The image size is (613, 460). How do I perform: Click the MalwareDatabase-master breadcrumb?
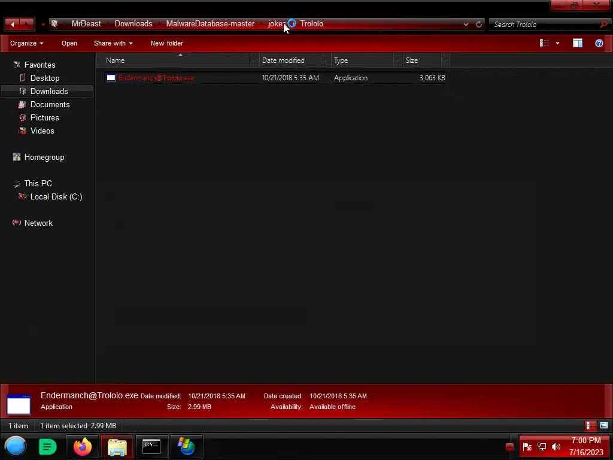click(210, 24)
